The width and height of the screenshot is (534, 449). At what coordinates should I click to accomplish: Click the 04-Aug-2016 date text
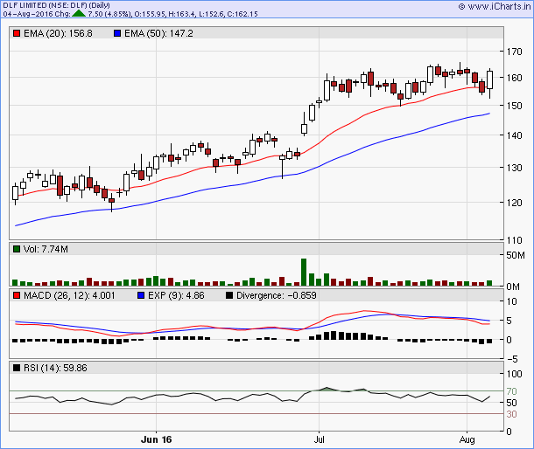click(x=28, y=14)
